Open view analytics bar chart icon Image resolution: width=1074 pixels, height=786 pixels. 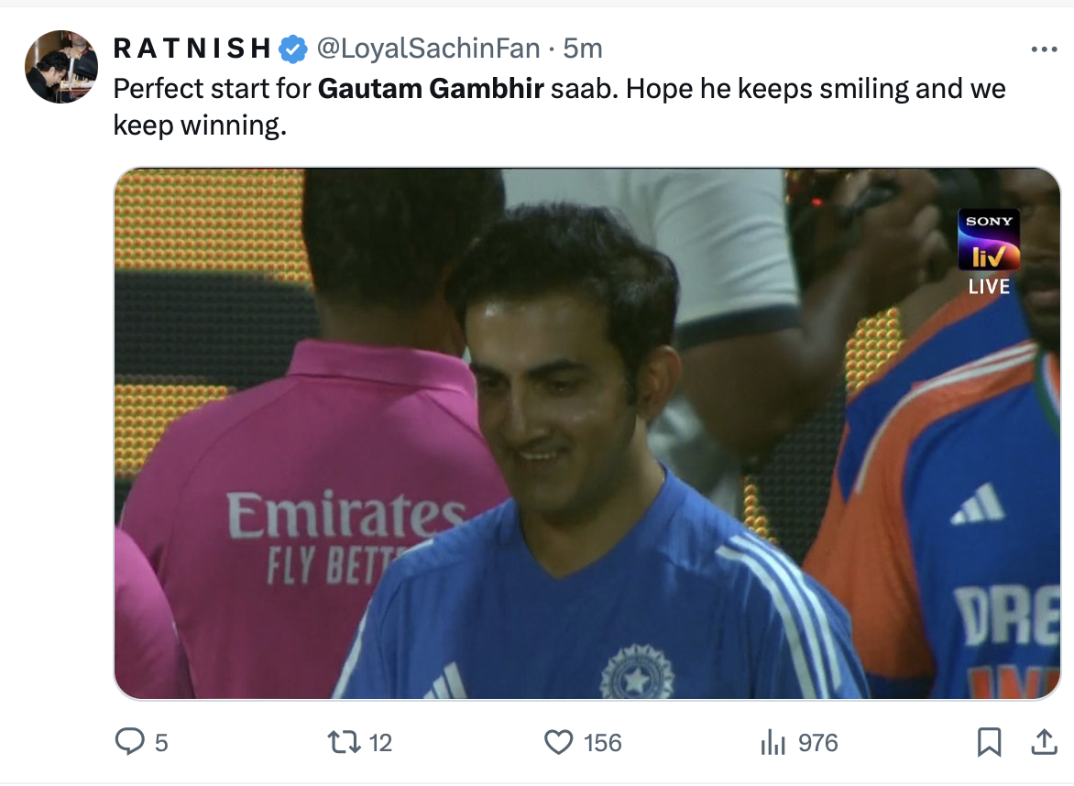click(x=774, y=741)
